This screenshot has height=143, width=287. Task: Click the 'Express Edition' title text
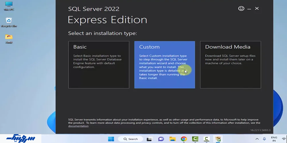(x=107, y=20)
